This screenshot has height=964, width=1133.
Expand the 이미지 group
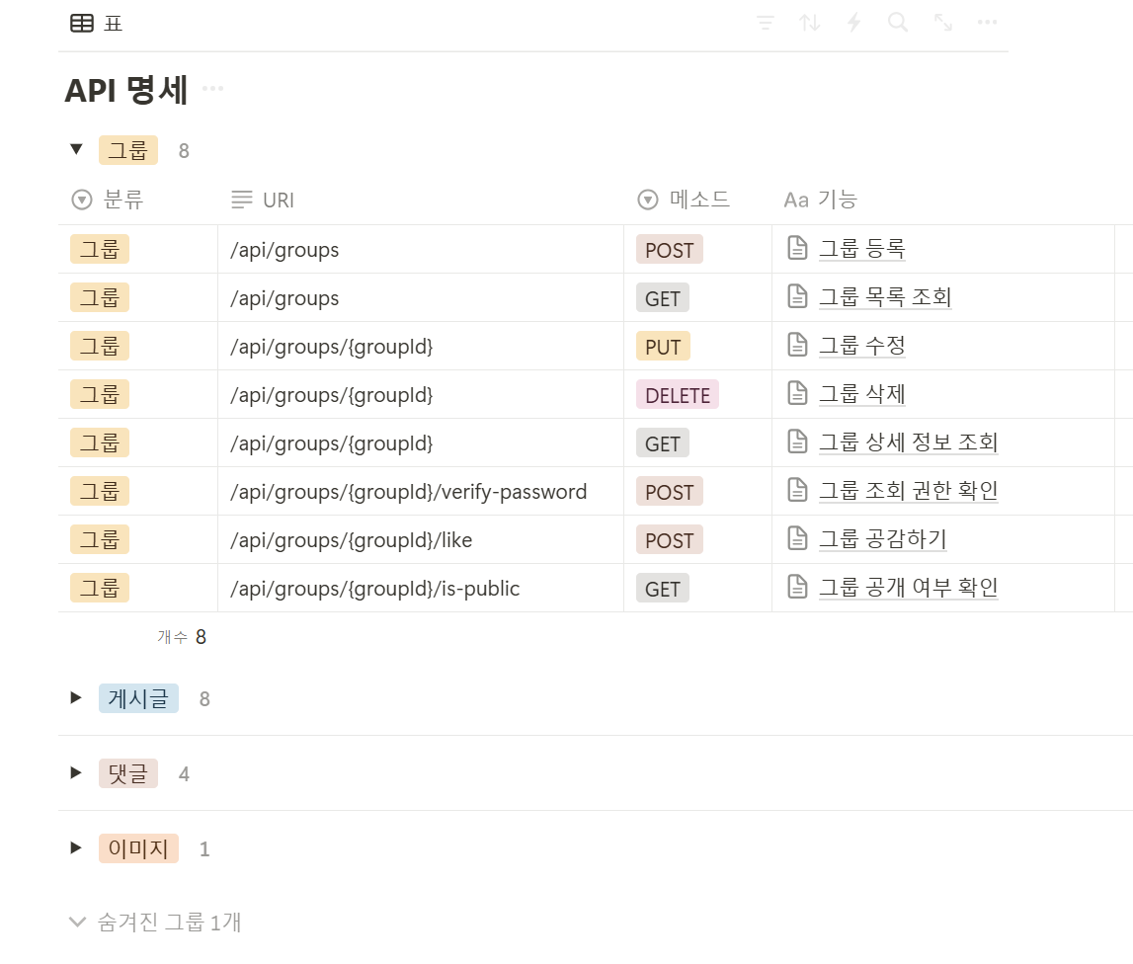click(76, 847)
